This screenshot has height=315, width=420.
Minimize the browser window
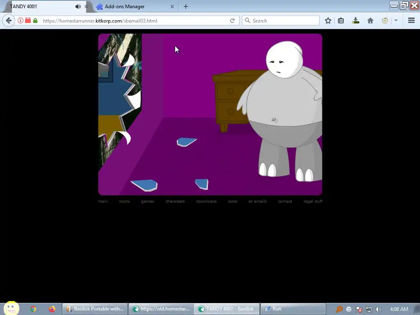click(x=394, y=6)
